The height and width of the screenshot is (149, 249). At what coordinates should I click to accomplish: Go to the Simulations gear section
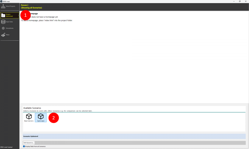[9, 28]
